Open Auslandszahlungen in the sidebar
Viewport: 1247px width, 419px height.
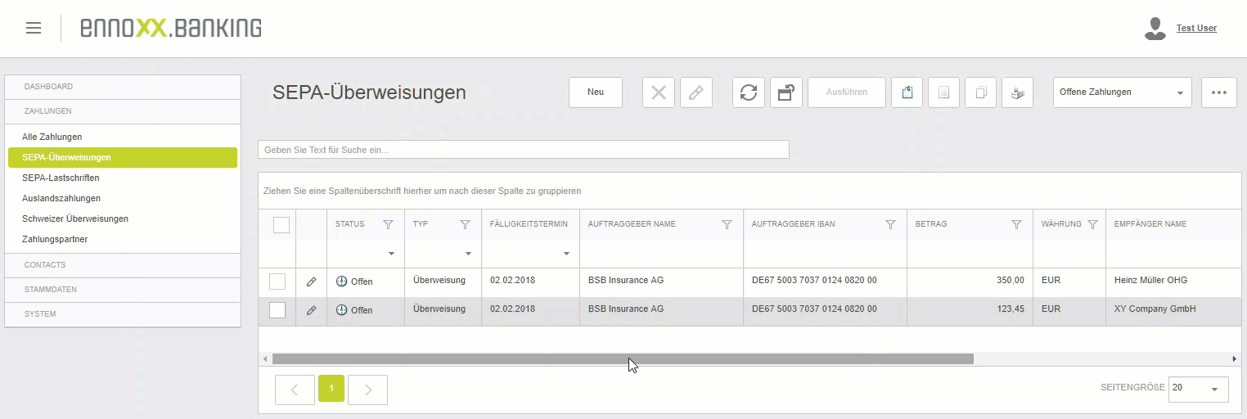pyautogui.click(x=61, y=198)
